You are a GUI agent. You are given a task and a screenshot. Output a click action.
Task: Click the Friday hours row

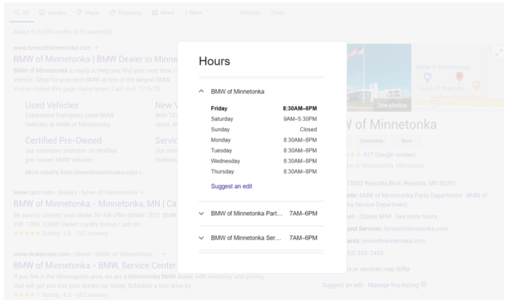[x=264, y=108]
